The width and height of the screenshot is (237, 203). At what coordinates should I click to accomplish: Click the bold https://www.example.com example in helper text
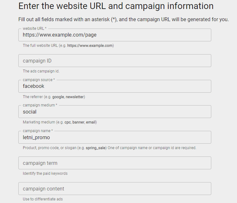coord(90,46)
